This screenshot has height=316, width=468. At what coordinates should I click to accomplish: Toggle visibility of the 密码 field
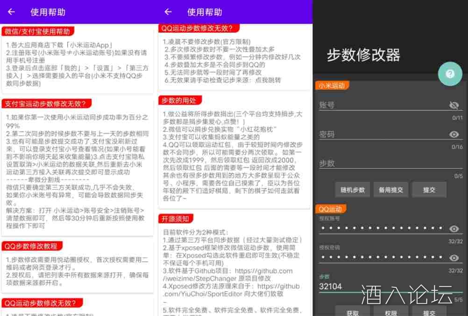[x=454, y=134]
